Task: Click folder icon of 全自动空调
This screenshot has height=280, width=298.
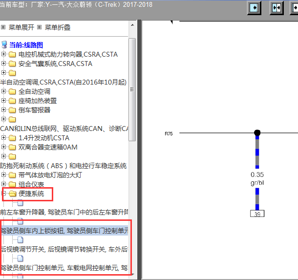Action: coord(12,91)
